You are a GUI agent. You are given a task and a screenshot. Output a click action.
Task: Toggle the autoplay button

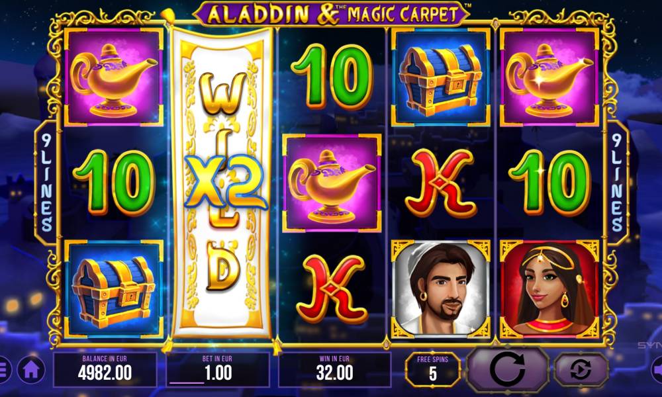[581, 370]
